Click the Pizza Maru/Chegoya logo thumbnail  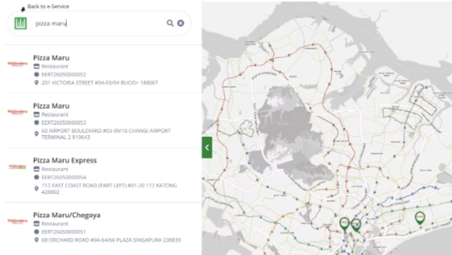coord(17,221)
